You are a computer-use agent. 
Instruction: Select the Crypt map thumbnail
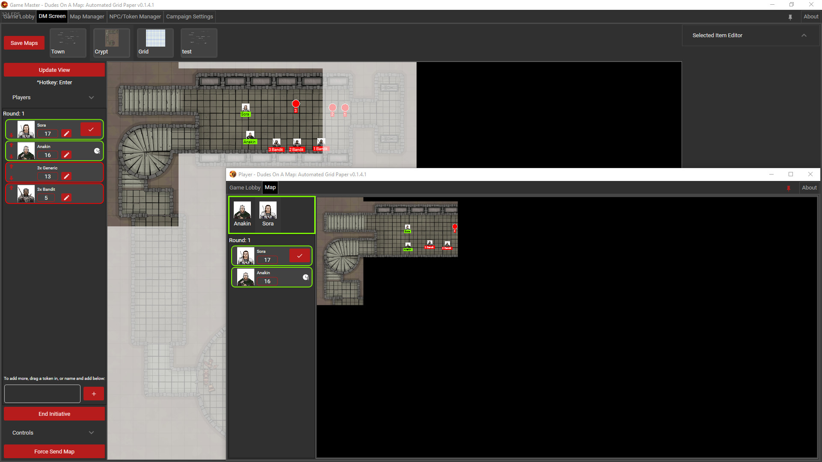(111, 42)
